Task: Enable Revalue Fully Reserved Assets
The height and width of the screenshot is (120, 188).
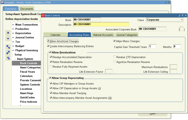Action: [x=51, y=66]
